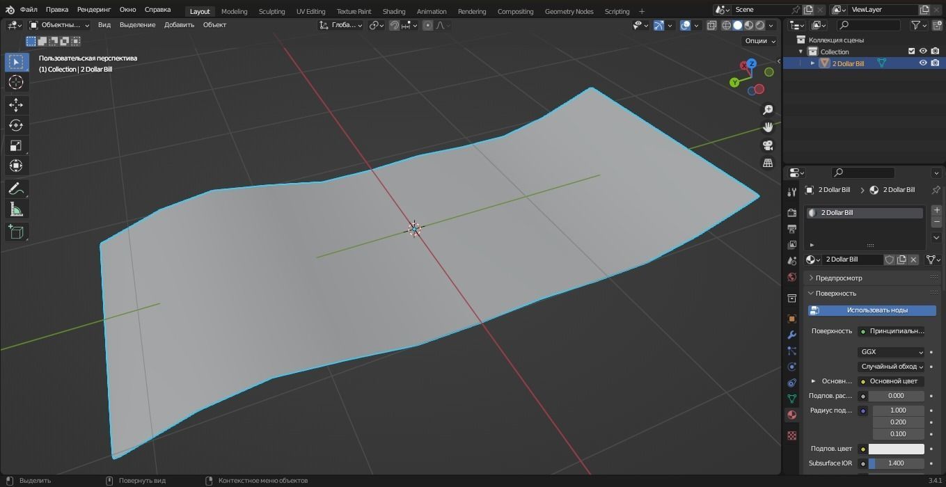Toggle snapping magnet in header
The width and height of the screenshot is (946, 487).
click(x=394, y=25)
